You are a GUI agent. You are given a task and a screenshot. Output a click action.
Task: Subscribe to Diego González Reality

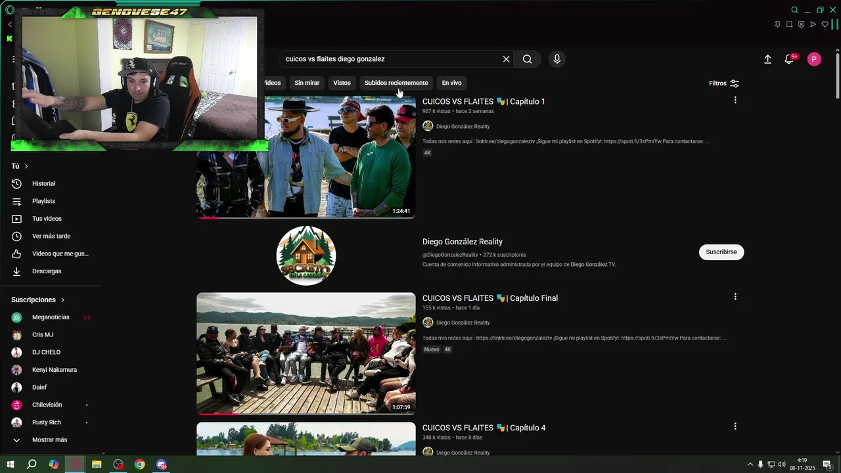(x=721, y=252)
